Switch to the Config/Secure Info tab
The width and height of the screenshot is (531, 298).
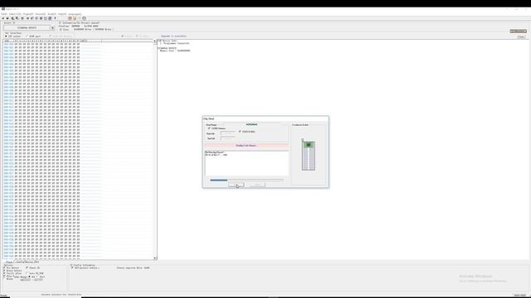tap(27, 262)
